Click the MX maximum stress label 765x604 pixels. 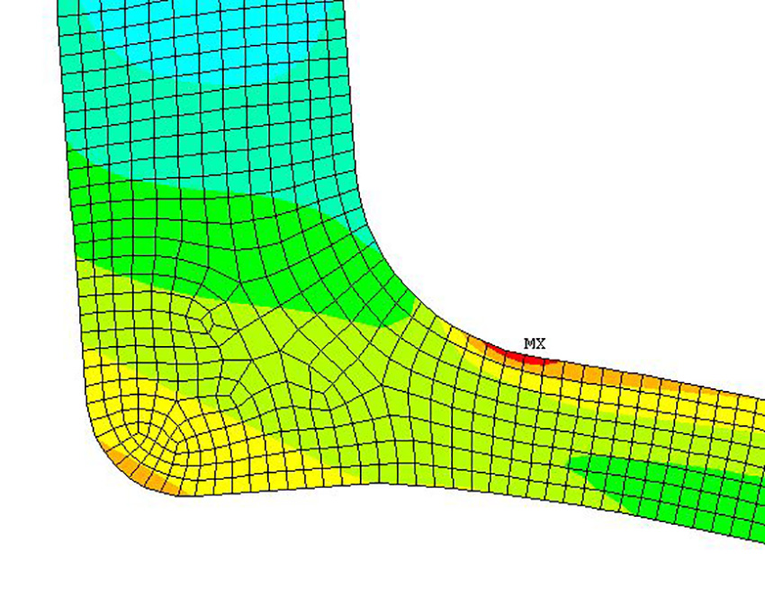coord(535,344)
